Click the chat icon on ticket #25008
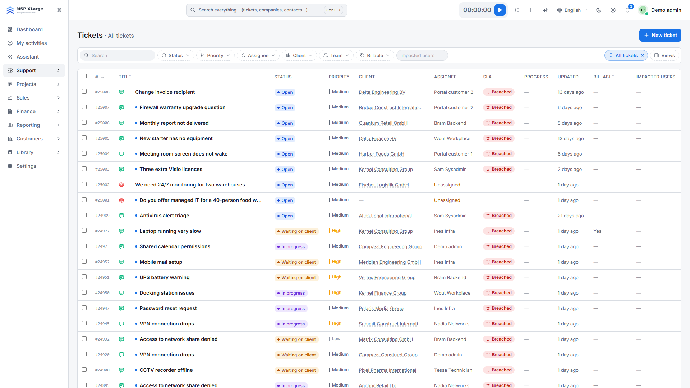690x388 pixels. point(121,92)
